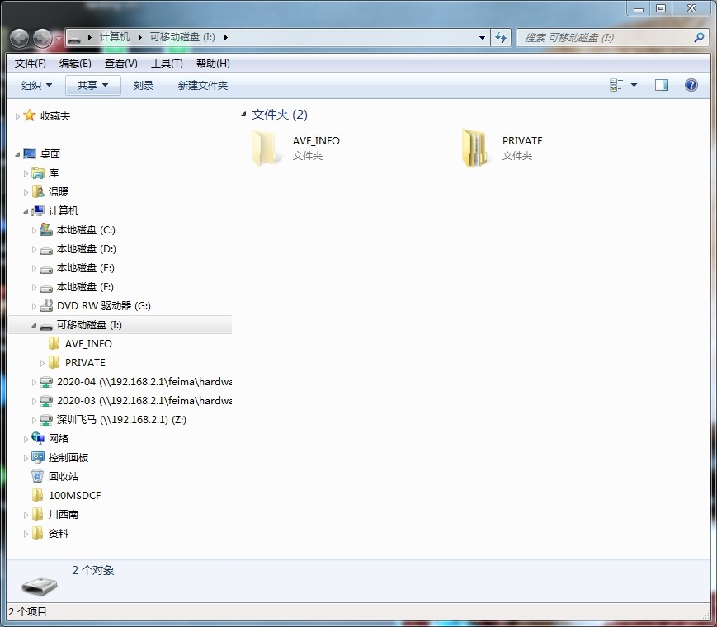The width and height of the screenshot is (717, 627).
Task: Open the 帮助(H) menu
Action: [213, 63]
